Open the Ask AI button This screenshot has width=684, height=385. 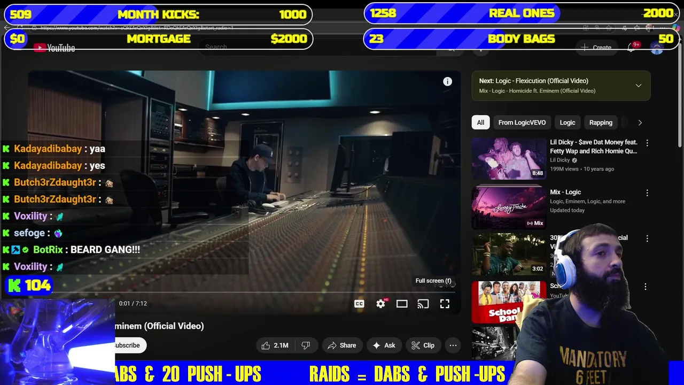[384, 345]
